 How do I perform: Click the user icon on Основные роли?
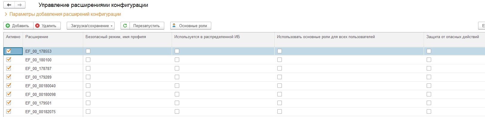(174, 26)
